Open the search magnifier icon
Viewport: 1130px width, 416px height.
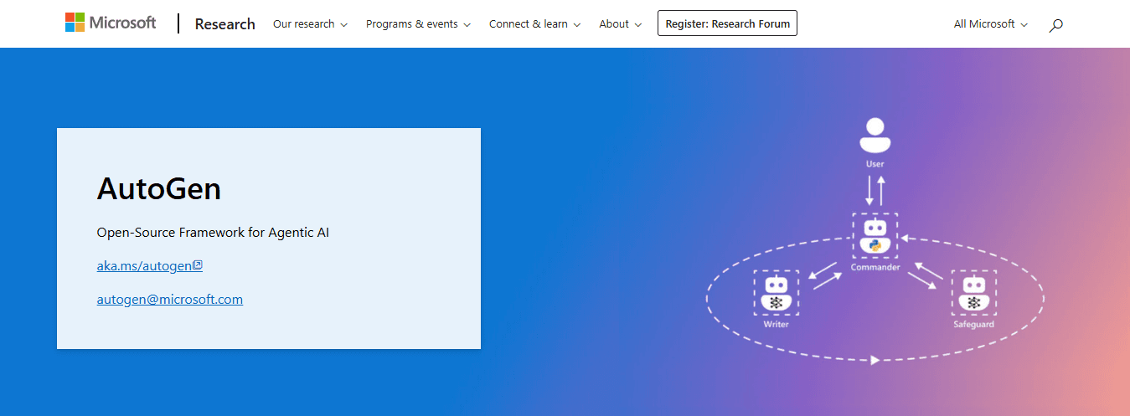click(x=1055, y=25)
